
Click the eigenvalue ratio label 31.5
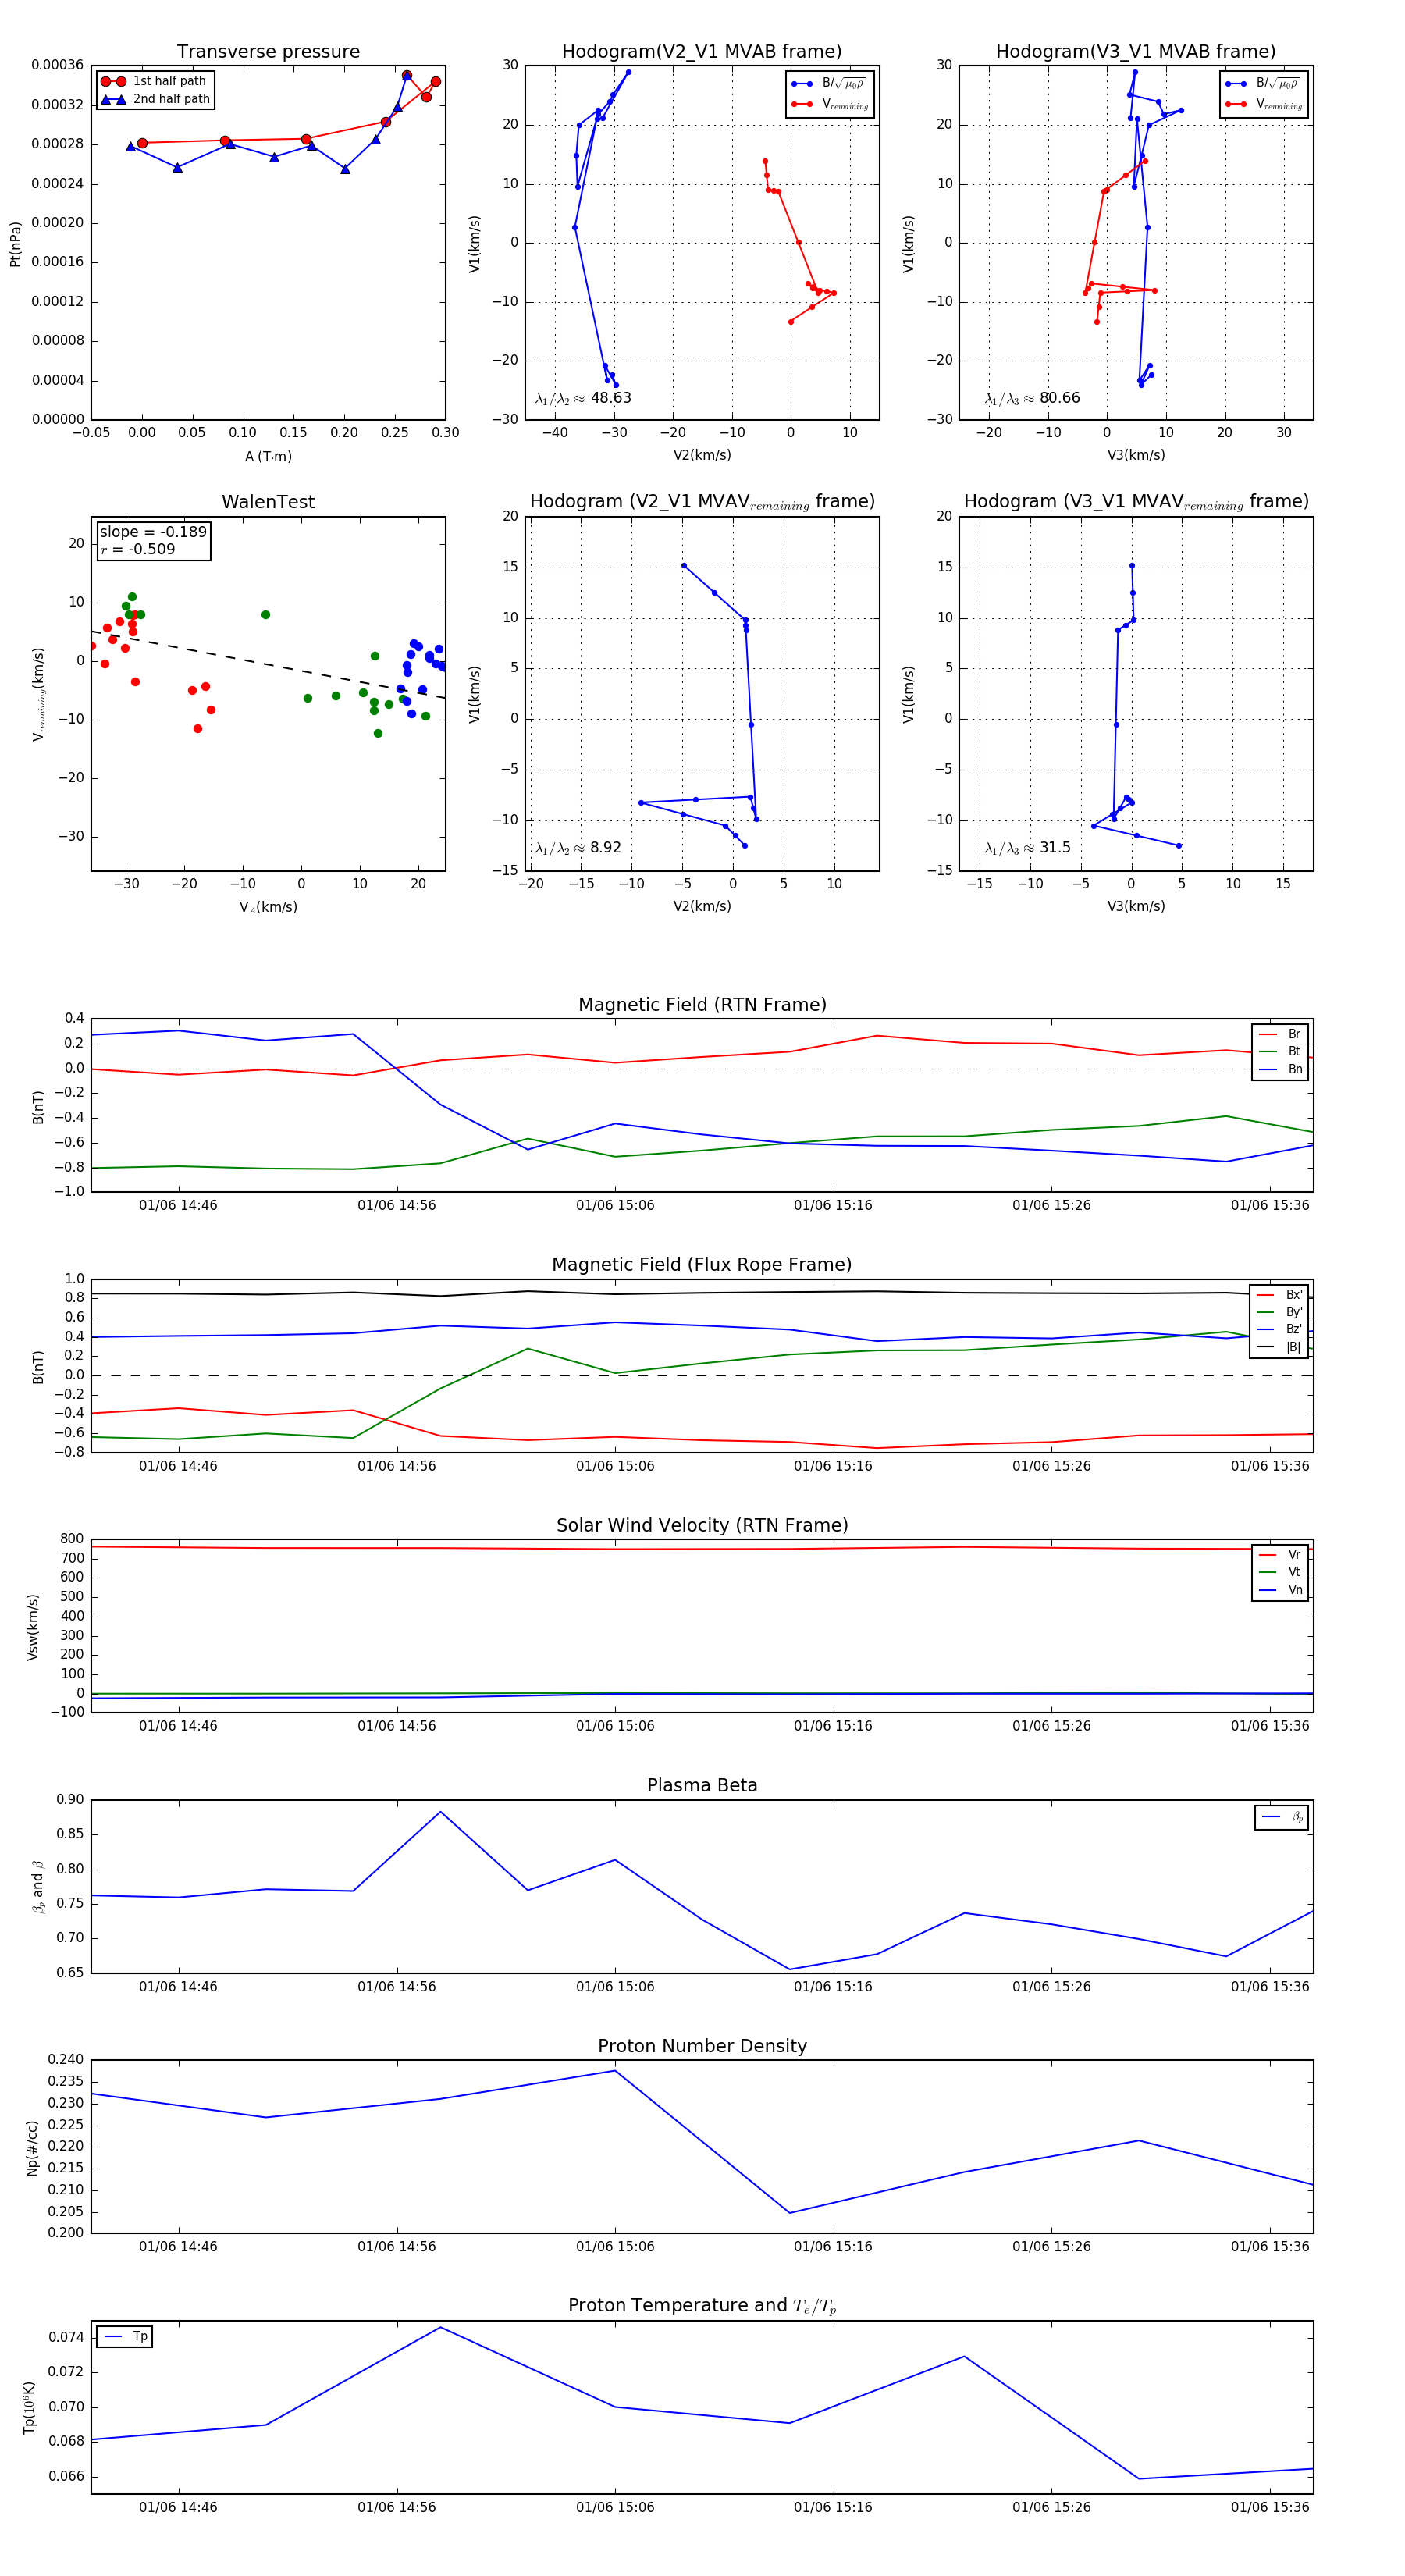coord(1027,848)
